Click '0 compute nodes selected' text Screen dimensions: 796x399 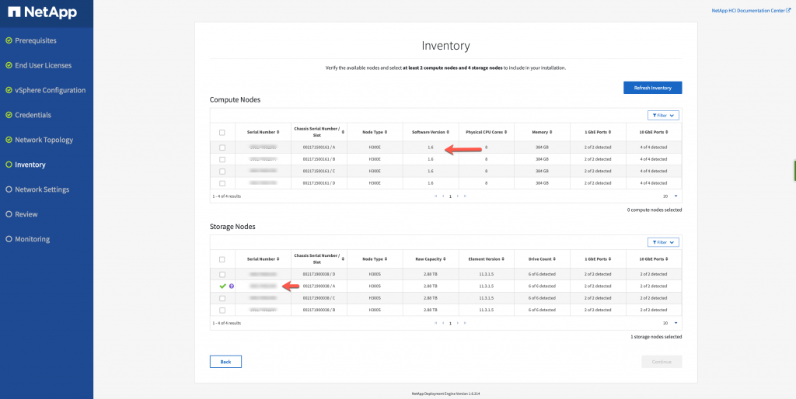[655, 210]
